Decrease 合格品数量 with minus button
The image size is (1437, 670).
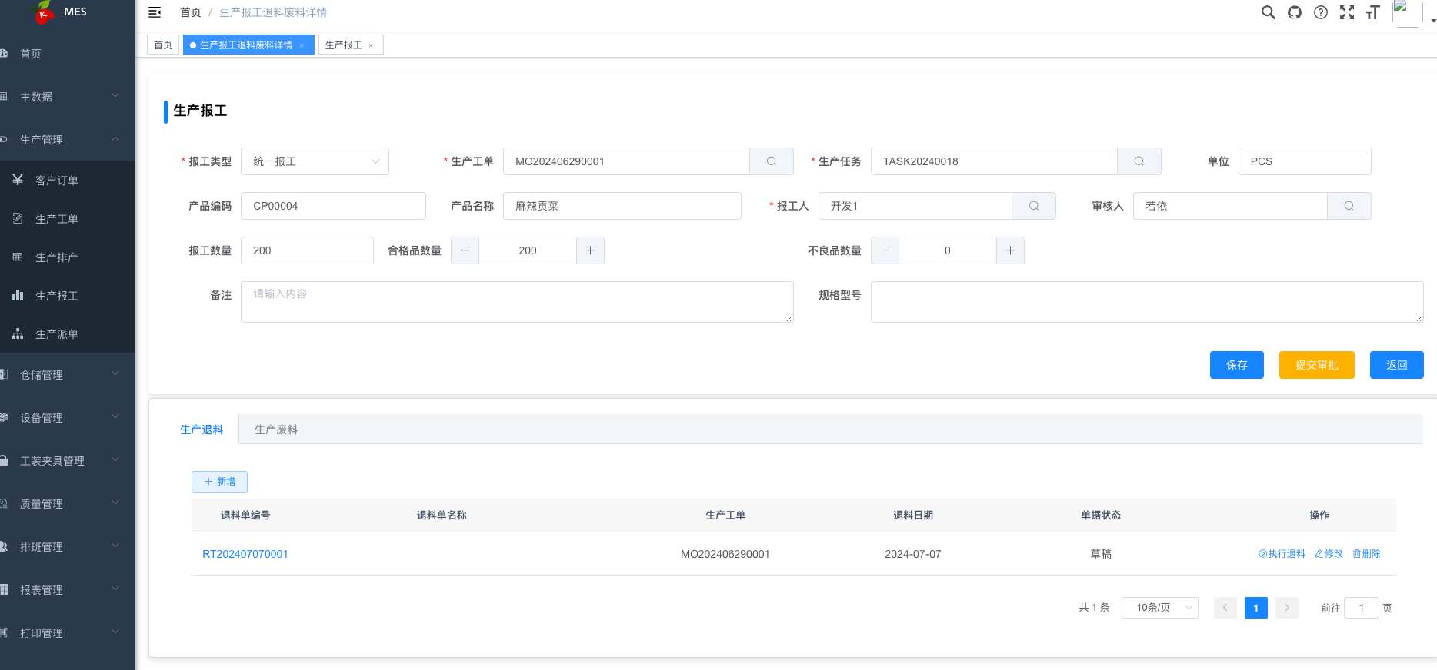click(465, 250)
